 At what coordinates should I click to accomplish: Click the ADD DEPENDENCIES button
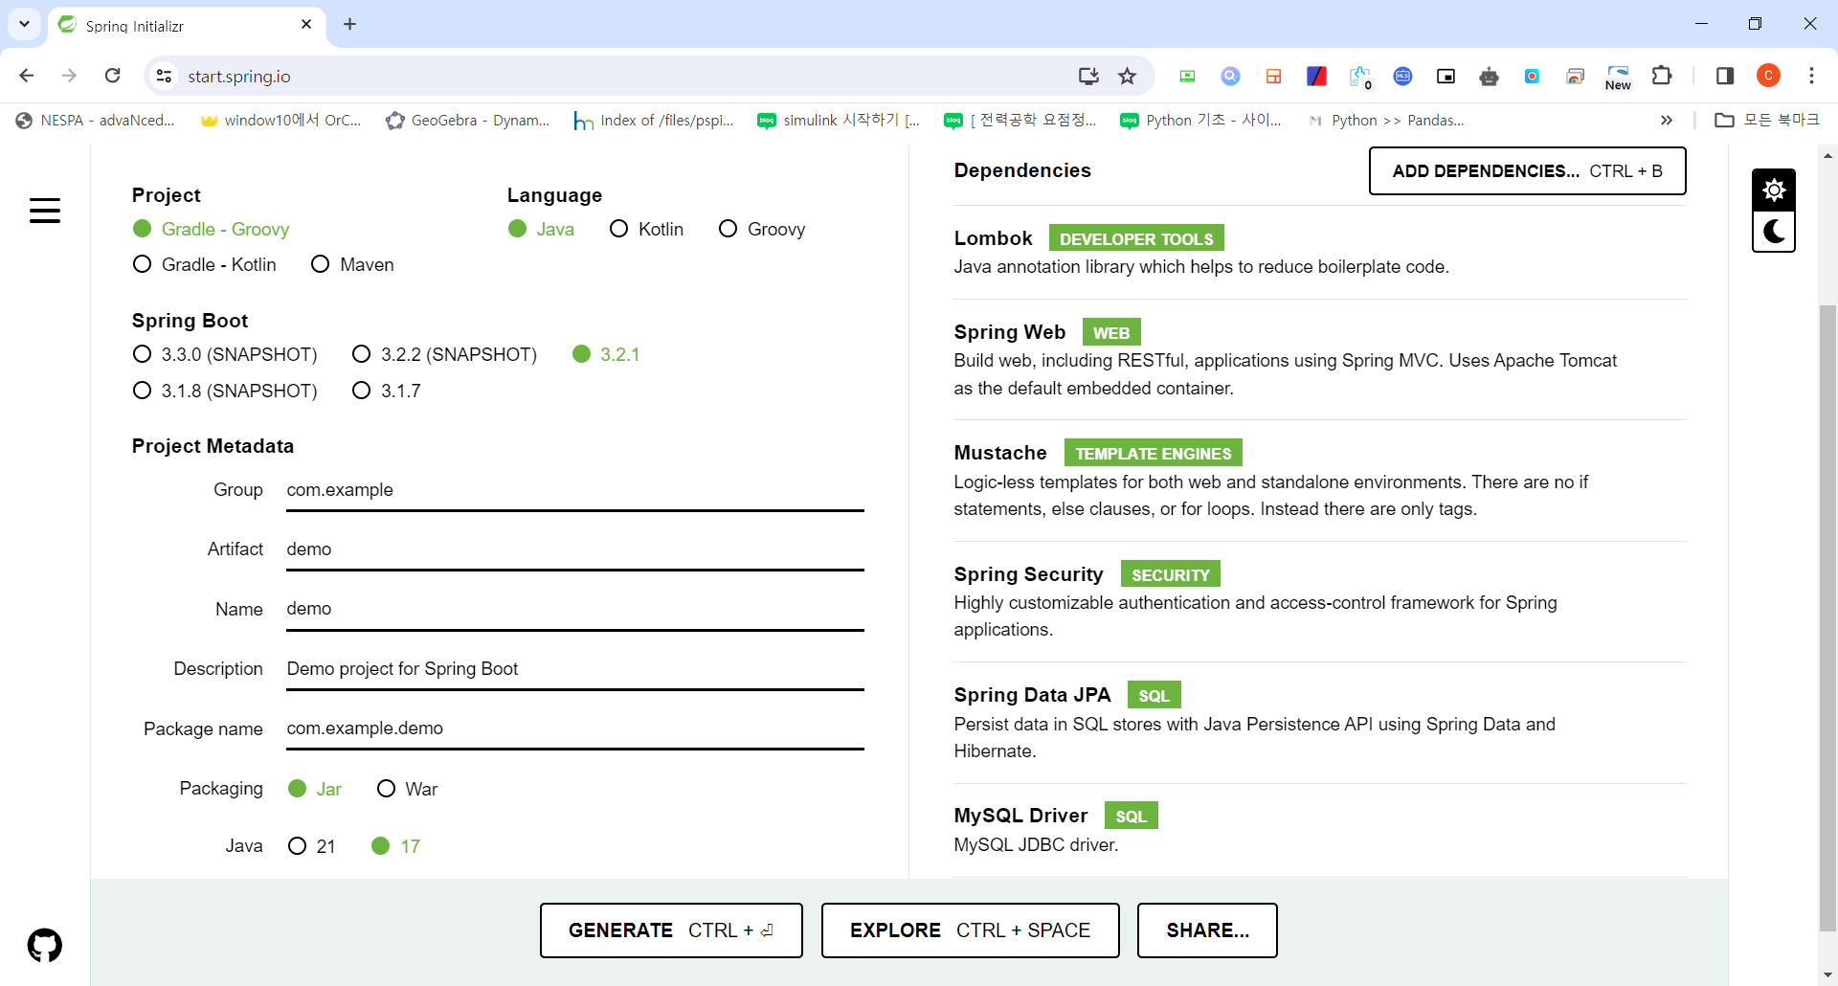(1527, 170)
